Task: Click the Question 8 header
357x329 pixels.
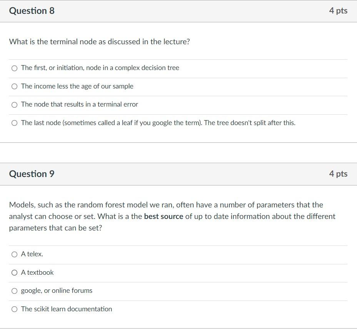Action: click(x=32, y=11)
